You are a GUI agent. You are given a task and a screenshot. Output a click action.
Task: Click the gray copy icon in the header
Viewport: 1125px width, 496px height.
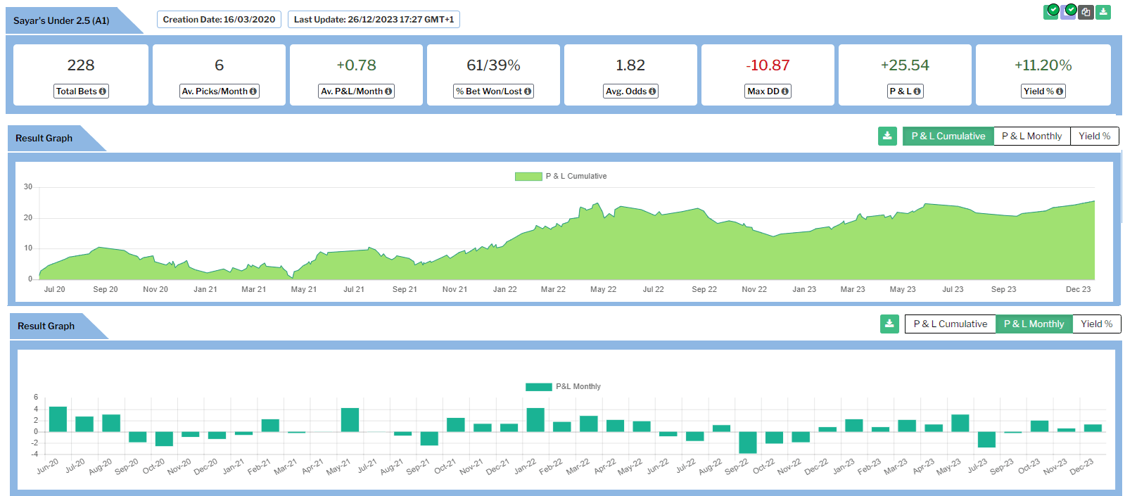[x=1086, y=12]
